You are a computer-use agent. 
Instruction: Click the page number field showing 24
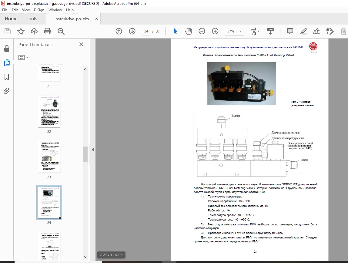[146, 31]
